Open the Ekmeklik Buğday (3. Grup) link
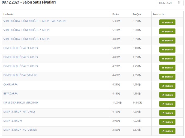Viewport: 185px width, 138px height. coord(20,66)
